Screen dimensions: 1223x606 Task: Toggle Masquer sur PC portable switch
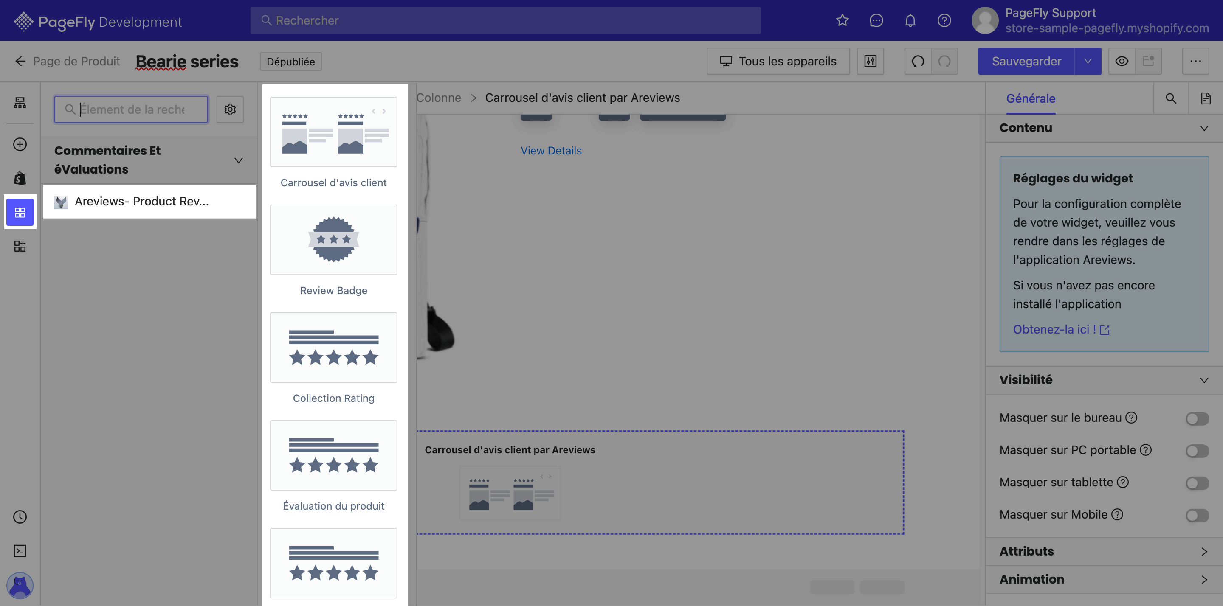[1197, 451]
